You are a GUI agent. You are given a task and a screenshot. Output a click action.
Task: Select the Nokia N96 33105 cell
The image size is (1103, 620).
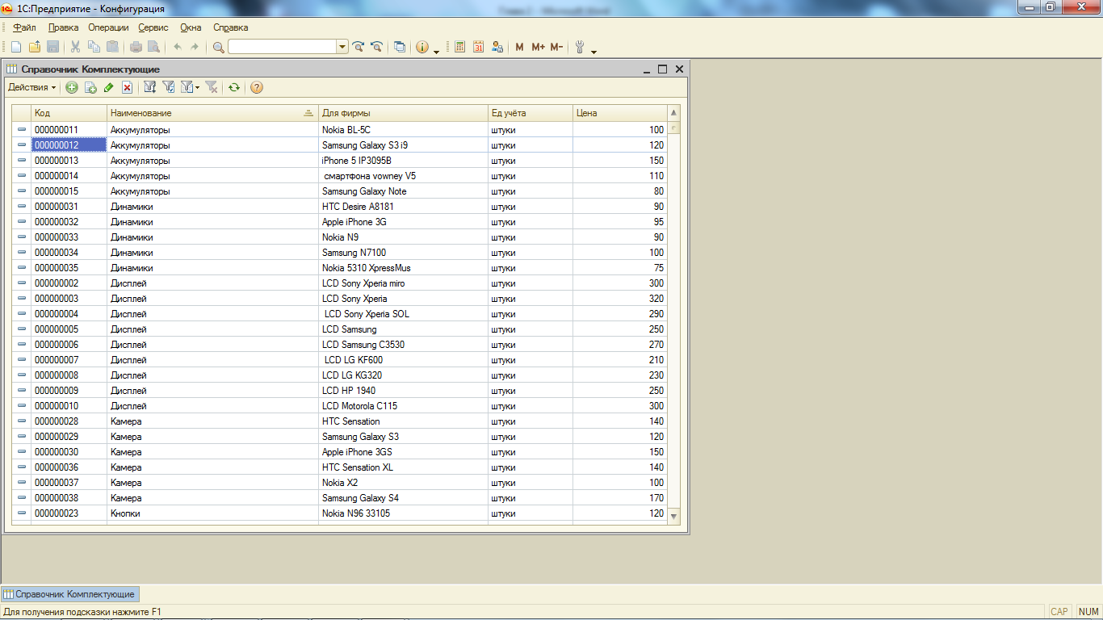click(404, 513)
